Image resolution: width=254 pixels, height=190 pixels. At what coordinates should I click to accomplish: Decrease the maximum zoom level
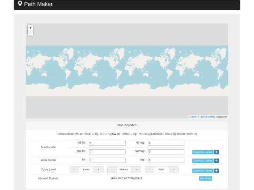[x=112, y=170]
